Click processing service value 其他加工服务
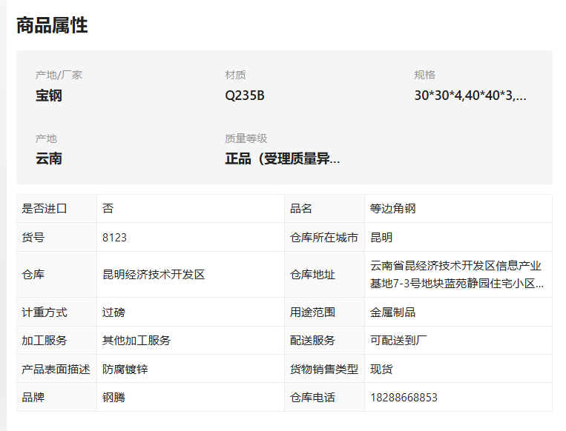566x431 pixels. 136,341
